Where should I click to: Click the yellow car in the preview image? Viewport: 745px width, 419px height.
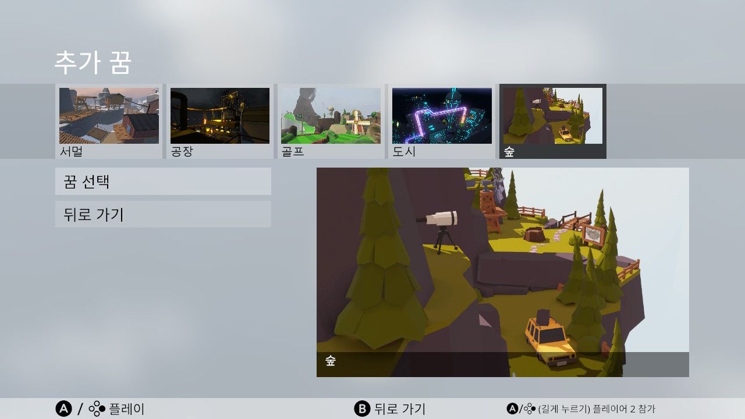pyautogui.click(x=548, y=340)
